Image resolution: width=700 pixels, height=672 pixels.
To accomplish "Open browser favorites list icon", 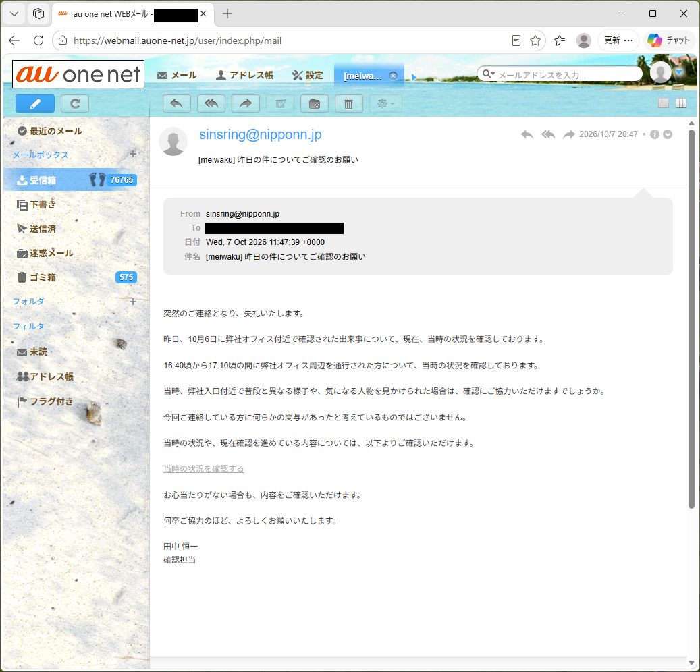I will (x=560, y=40).
